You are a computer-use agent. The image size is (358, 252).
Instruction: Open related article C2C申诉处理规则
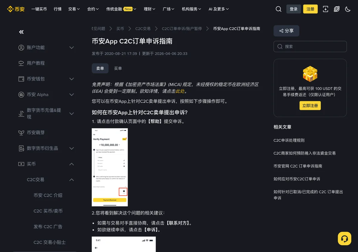(289, 140)
